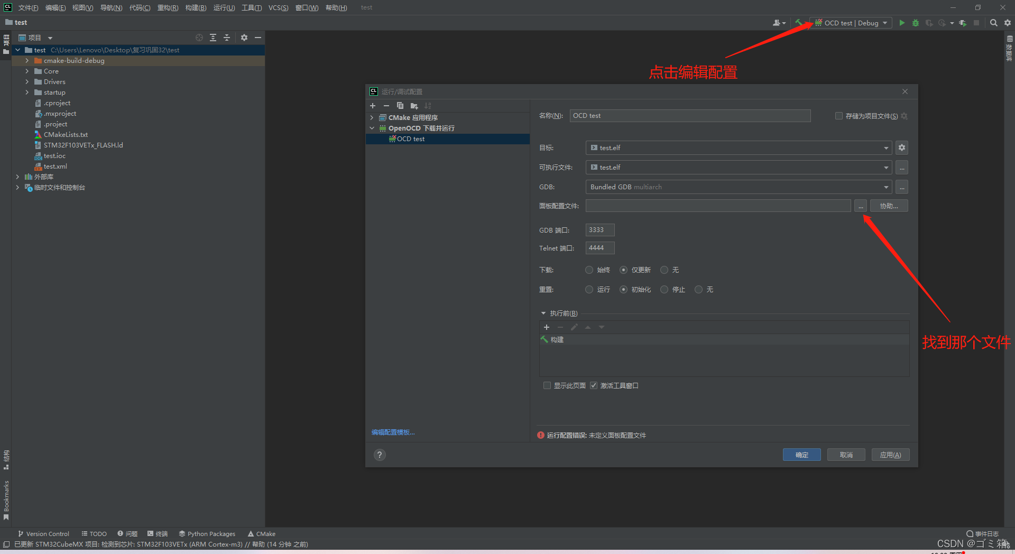
Task: Expand the cmake-build-debug folder
Action: [x=27, y=61]
